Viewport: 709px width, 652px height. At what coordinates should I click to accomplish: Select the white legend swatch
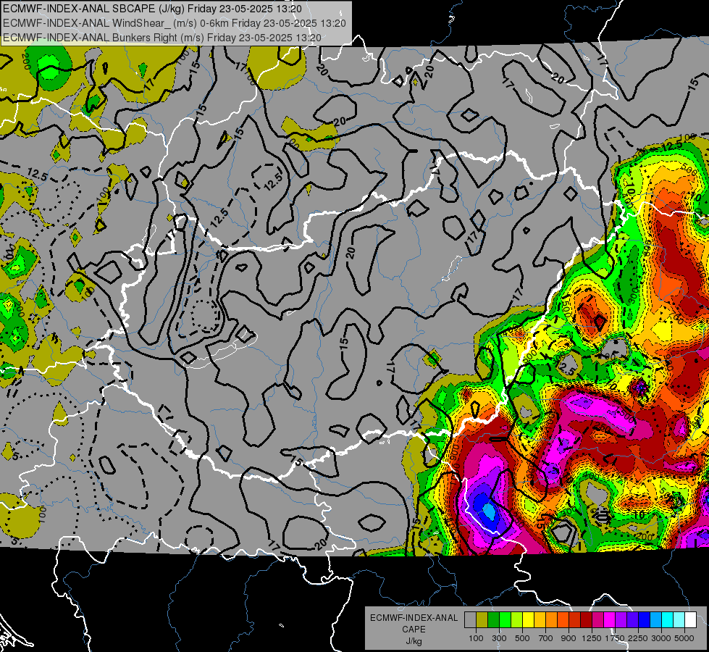click(x=690, y=620)
